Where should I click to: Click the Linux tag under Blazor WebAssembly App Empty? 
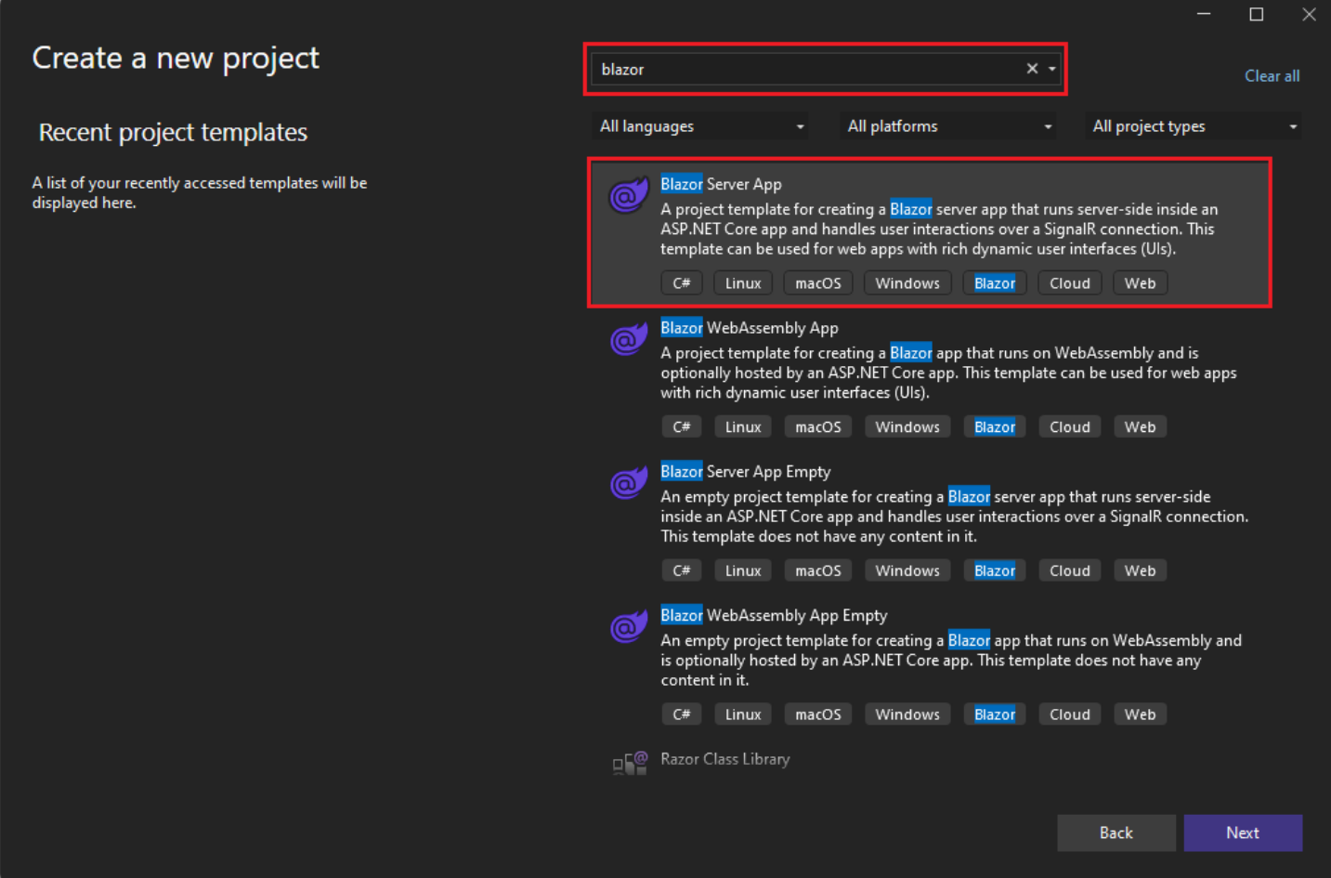tap(743, 714)
